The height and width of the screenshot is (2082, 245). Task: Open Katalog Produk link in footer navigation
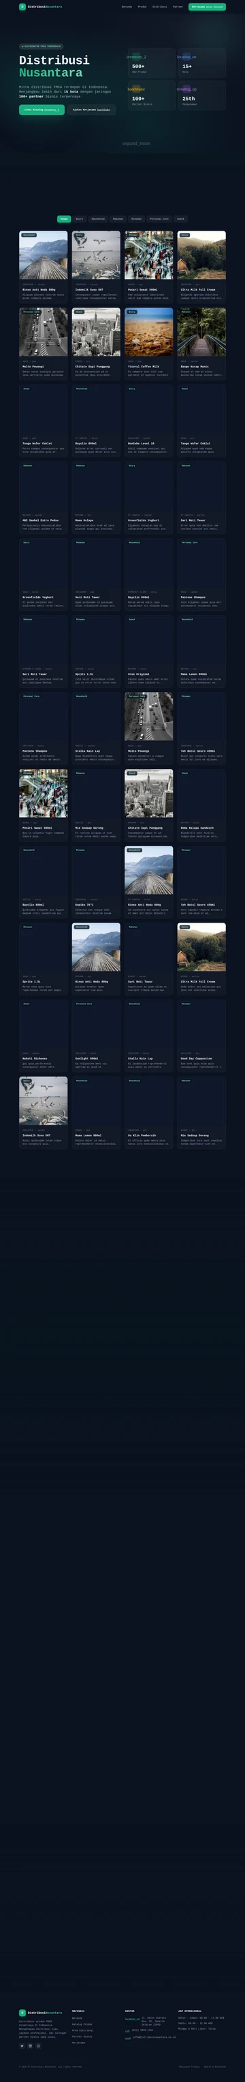click(82, 2025)
